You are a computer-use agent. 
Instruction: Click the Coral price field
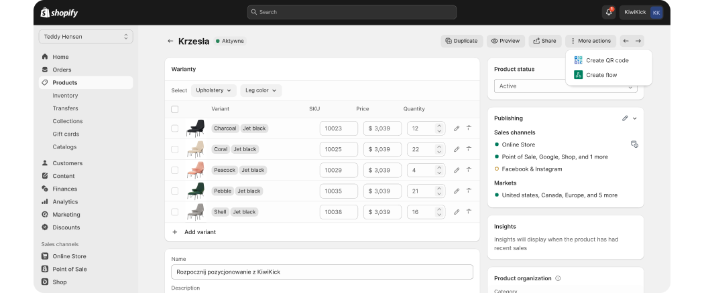click(382, 149)
